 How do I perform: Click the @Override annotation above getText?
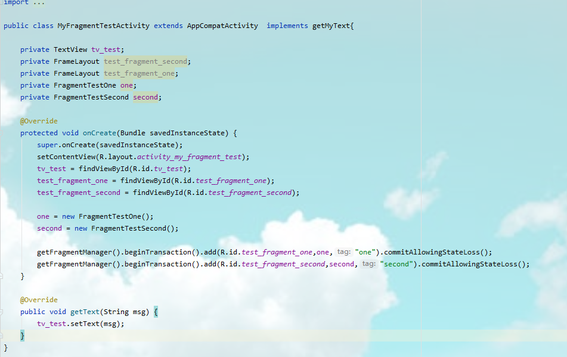coord(39,300)
